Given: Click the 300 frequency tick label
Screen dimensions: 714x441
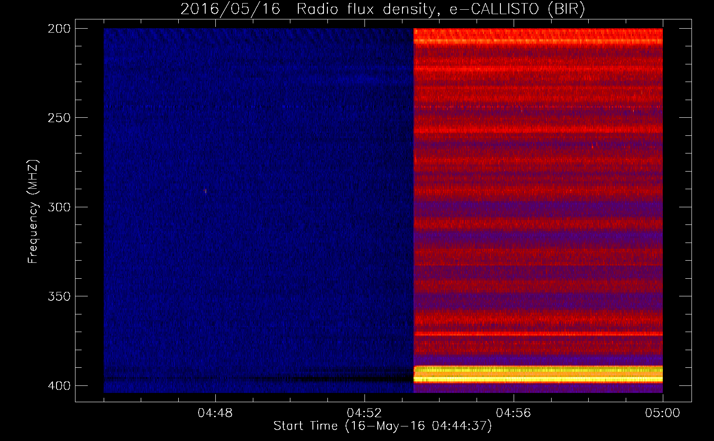Looking at the screenshot, I should [x=59, y=207].
